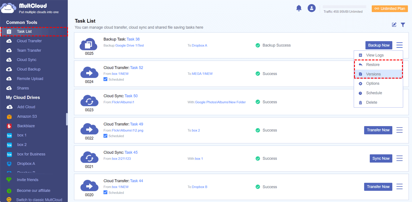Uncheck Scheduled for Task 52
This screenshot has height=202, width=412.
tap(106, 79)
